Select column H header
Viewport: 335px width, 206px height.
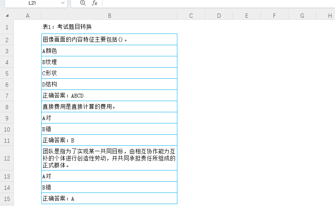pos(326,16)
